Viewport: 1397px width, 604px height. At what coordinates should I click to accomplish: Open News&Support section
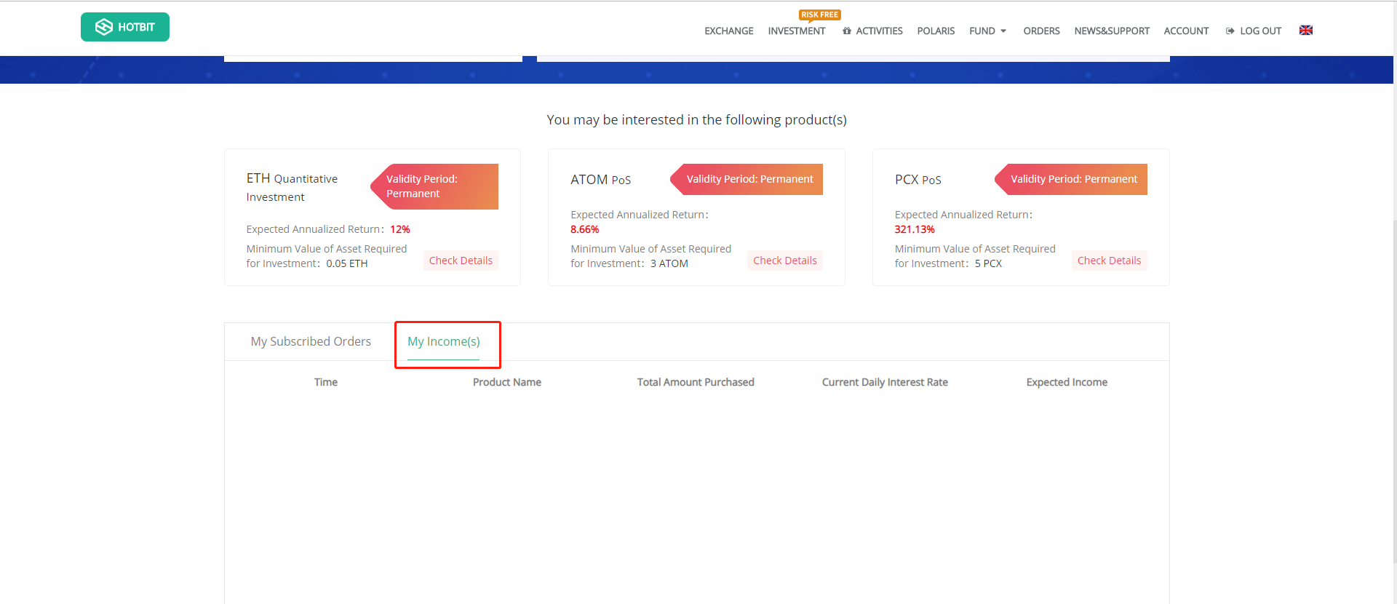[x=1111, y=31]
